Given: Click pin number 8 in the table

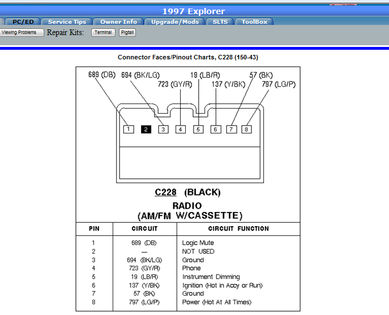Looking at the screenshot, I should [x=93, y=302].
